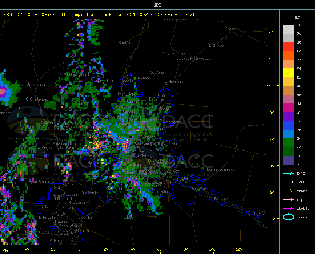Click the dBZ legend heading label

pos(297,17)
